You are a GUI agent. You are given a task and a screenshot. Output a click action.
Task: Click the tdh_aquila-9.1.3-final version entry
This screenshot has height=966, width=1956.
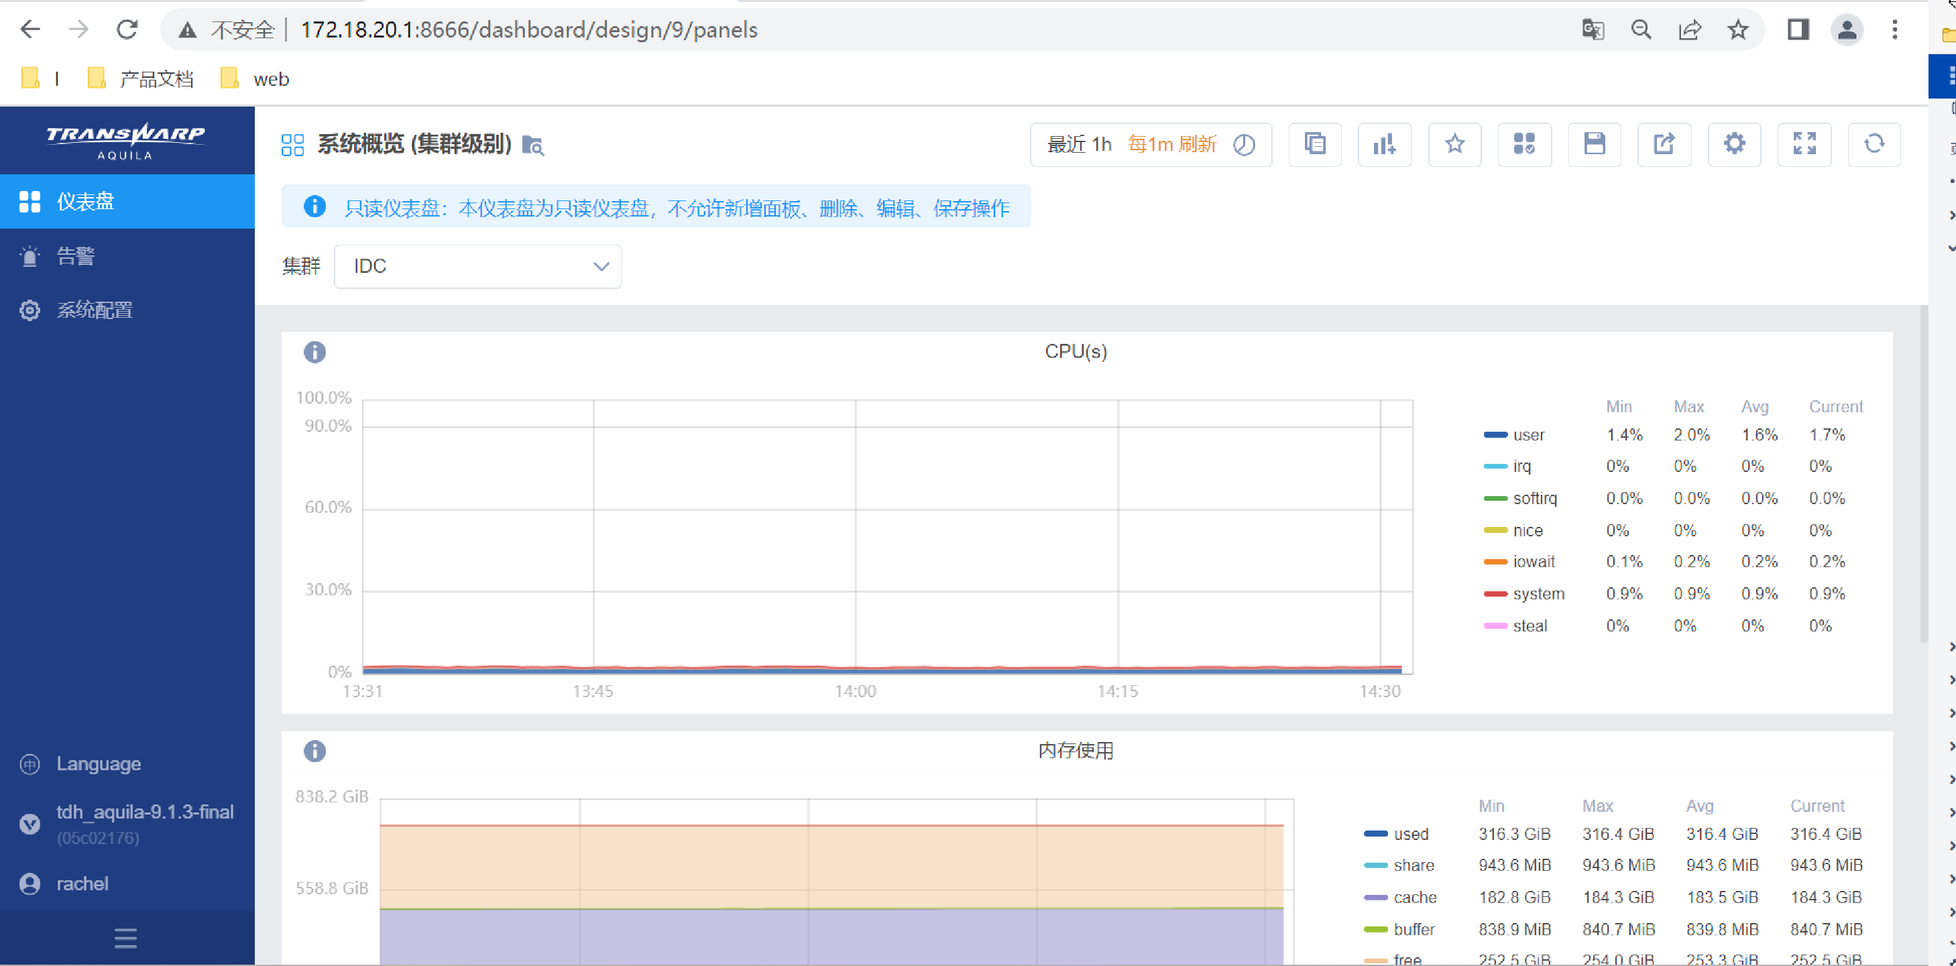126,823
